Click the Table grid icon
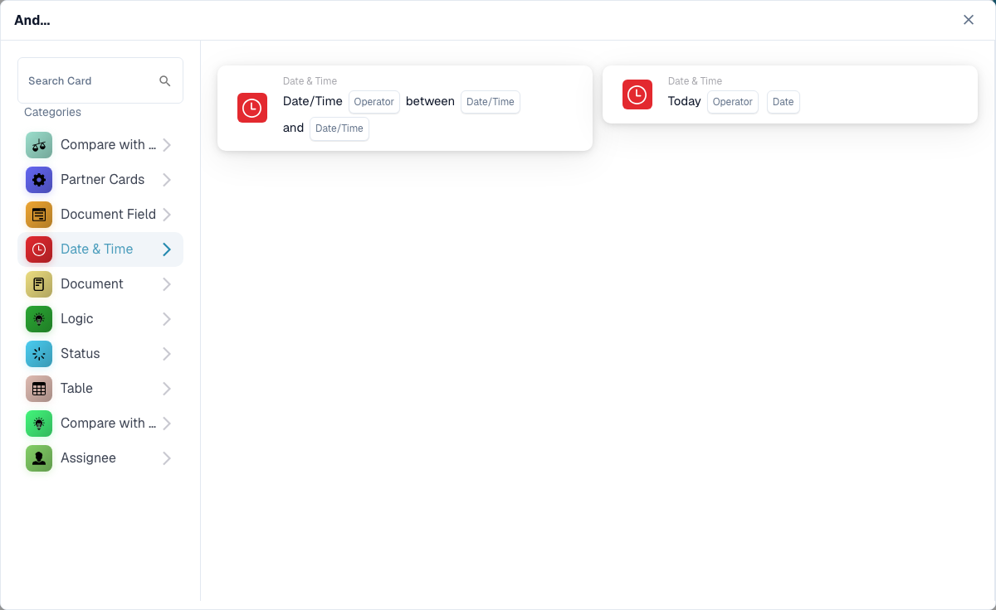This screenshot has width=996, height=610. (39, 389)
